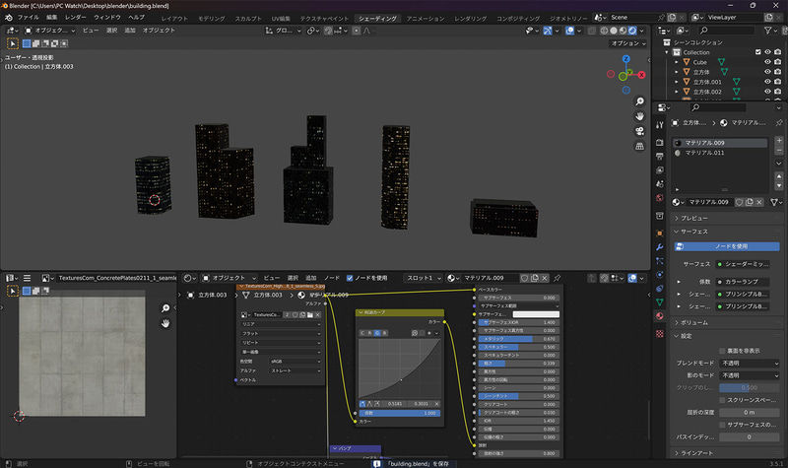Toggle the ノードを使用 checkbox in node editor
Image resolution: width=788 pixels, height=468 pixels.
point(348,278)
